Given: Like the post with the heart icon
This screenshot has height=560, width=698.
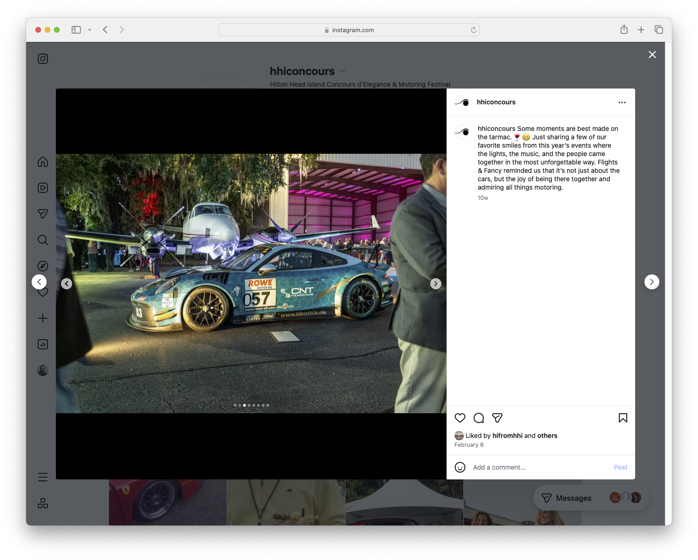Looking at the screenshot, I should [x=460, y=418].
